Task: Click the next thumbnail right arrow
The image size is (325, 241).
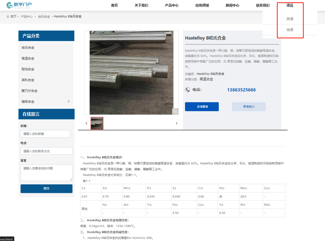Action: pos(176,123)
